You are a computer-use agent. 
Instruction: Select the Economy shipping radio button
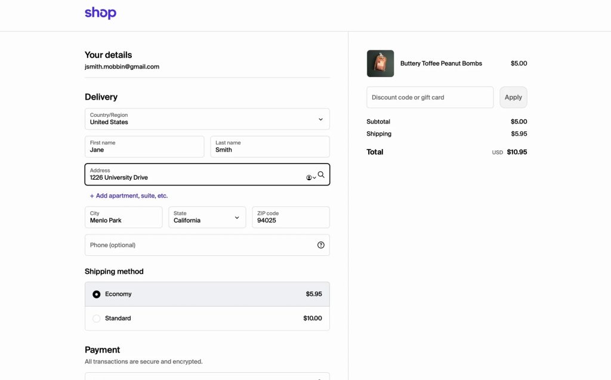click(x=96, y=294)
